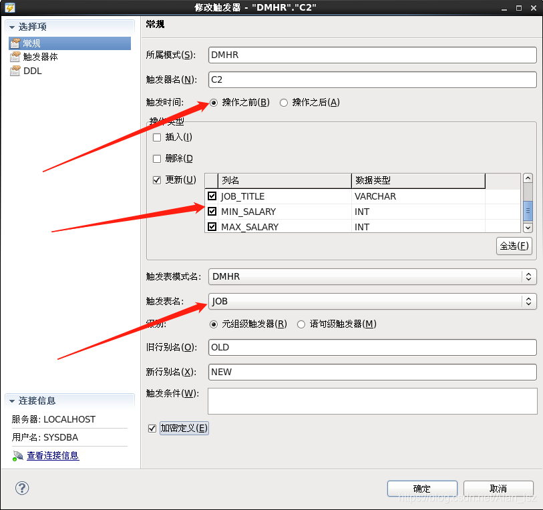543x510 pixels.
Task: Toggle the 加密定义(E) checkbox
Action: [x=152, y=429]
